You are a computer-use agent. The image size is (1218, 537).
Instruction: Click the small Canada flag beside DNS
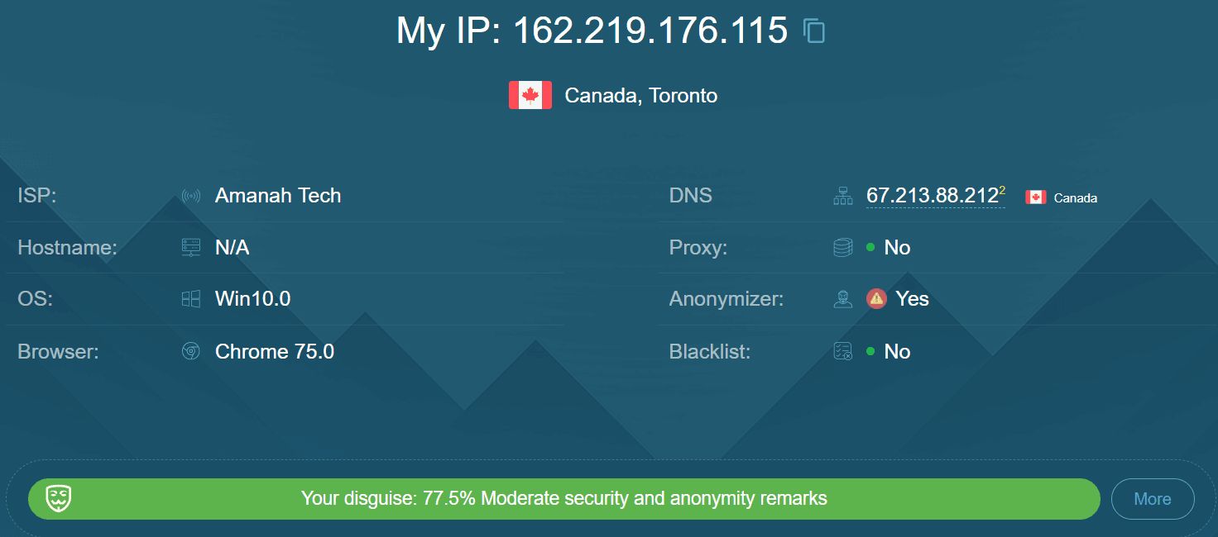pos(1036,197)
